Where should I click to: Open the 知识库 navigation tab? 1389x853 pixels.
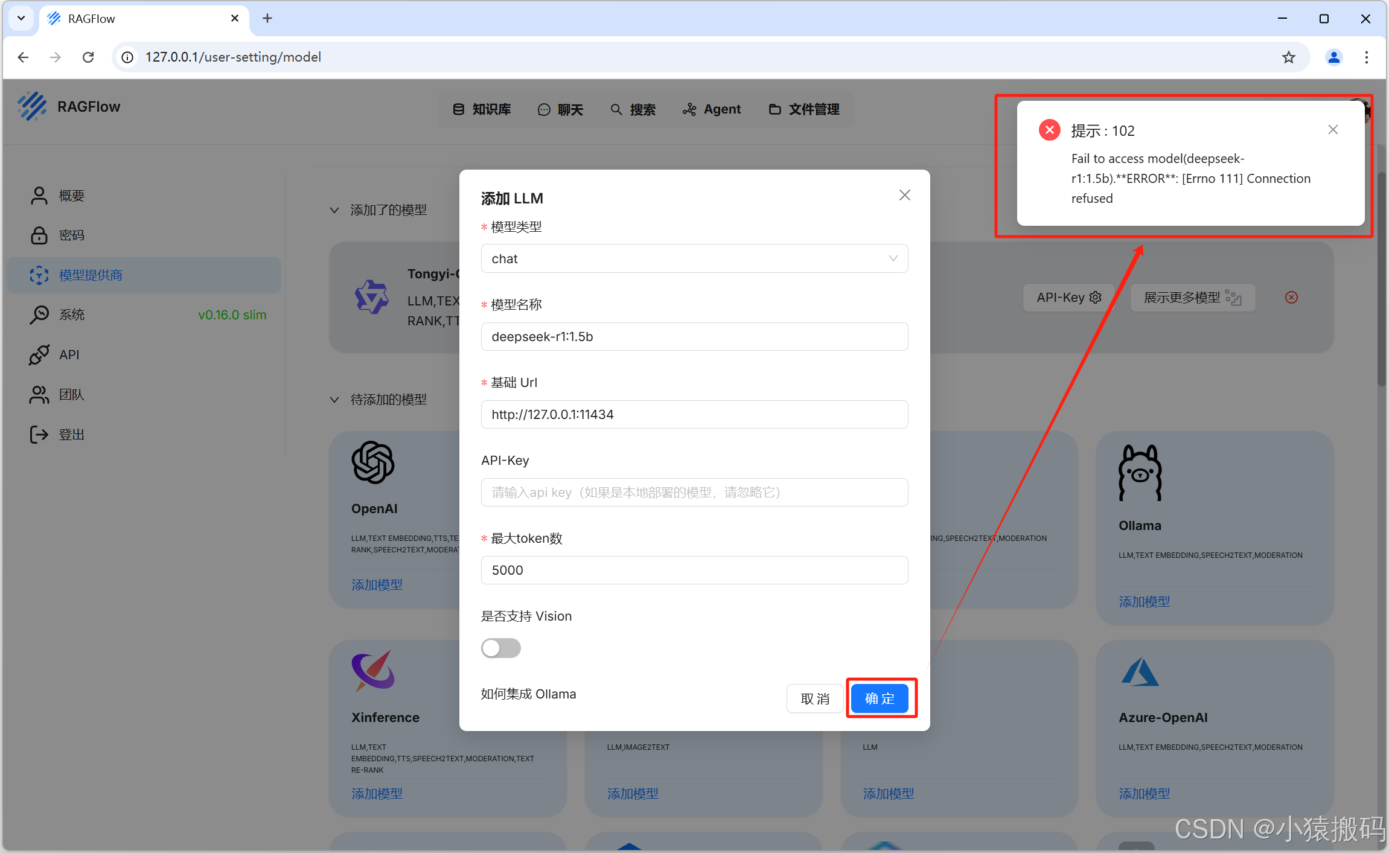[482, 109]
